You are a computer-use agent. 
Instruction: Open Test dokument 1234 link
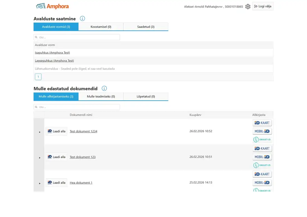pyautogui.click(x=83, y=131)
